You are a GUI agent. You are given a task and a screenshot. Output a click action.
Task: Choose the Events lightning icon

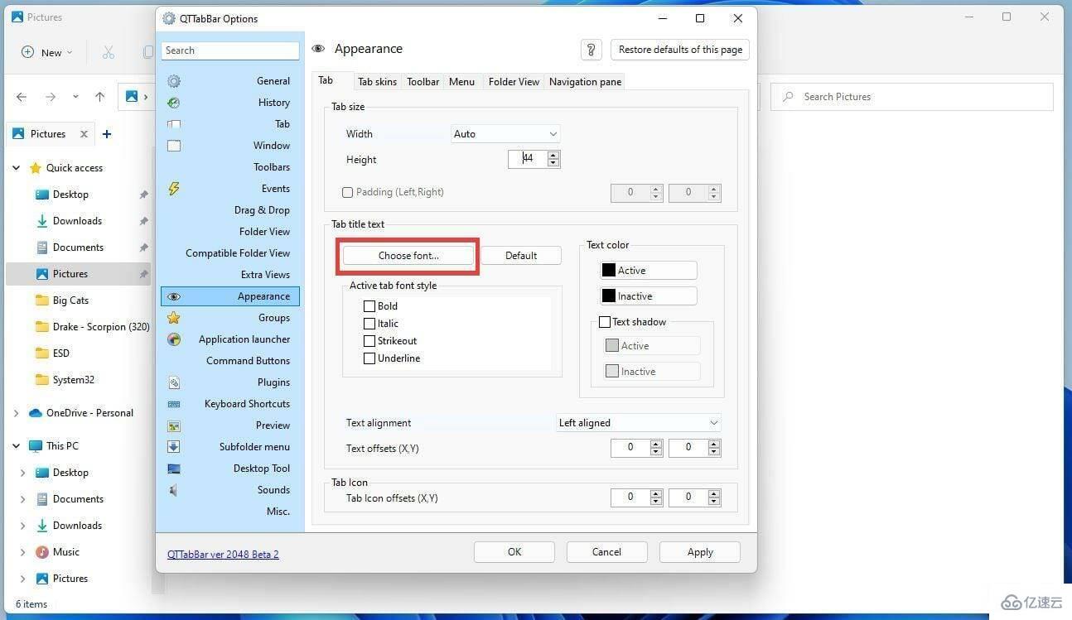(174, 189)
